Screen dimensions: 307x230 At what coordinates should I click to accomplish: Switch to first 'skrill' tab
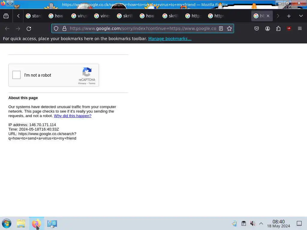[125, 16]
